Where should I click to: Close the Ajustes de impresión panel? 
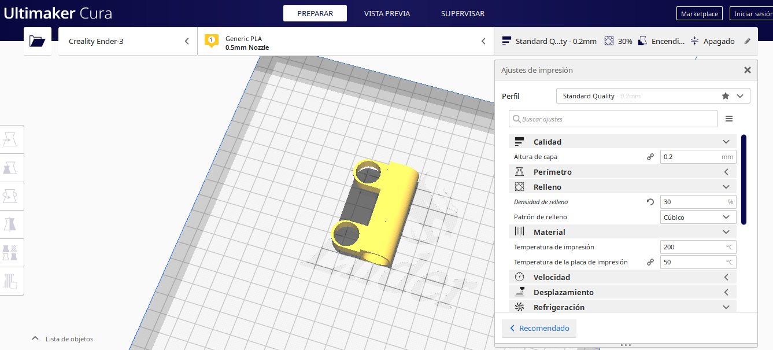click(x=748, y=70)
